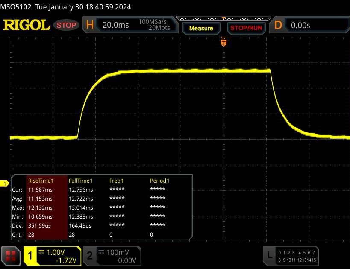Click the Avg: row label
The width and height of the screenshot is (350, 269).
click(x=17, y=199)
